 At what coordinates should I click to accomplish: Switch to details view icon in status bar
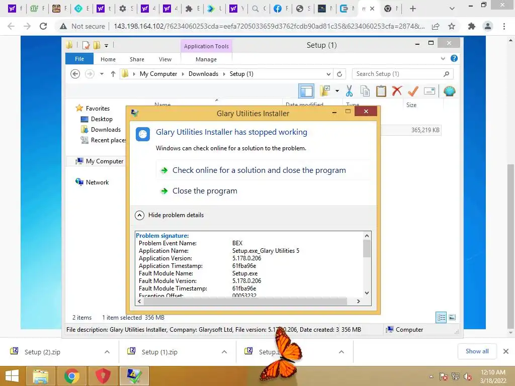pos(441,318)
